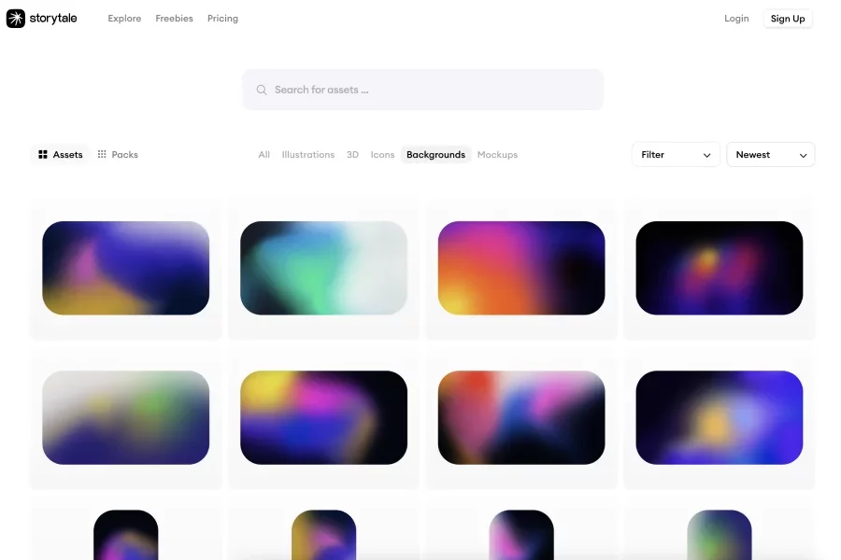Switch to the Illustrations tab
This screenshot has width=841, height=560.
(307, 155)
